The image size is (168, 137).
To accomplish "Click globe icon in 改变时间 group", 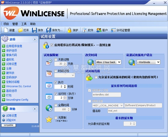I will 91,62.
